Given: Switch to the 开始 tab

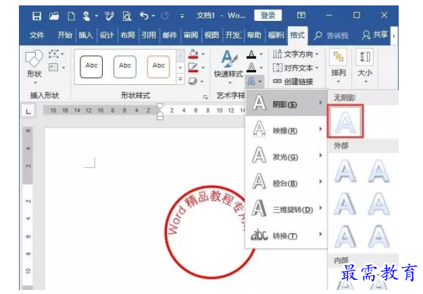Looking at the screenshot, I should 65,35.
